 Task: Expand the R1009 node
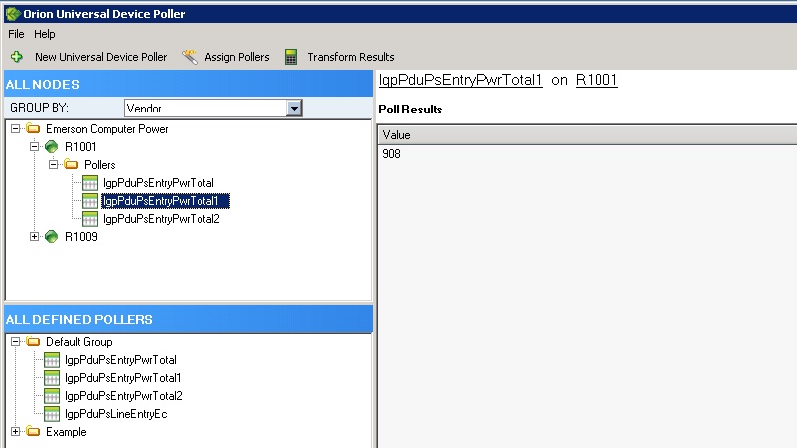pos(34,236)
